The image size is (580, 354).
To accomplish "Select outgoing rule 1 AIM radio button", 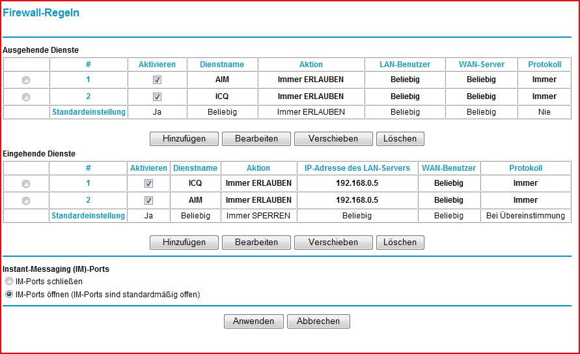I will [x=26, y=80].
